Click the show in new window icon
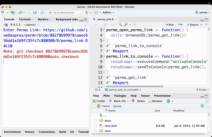 (x=106, y=25)
